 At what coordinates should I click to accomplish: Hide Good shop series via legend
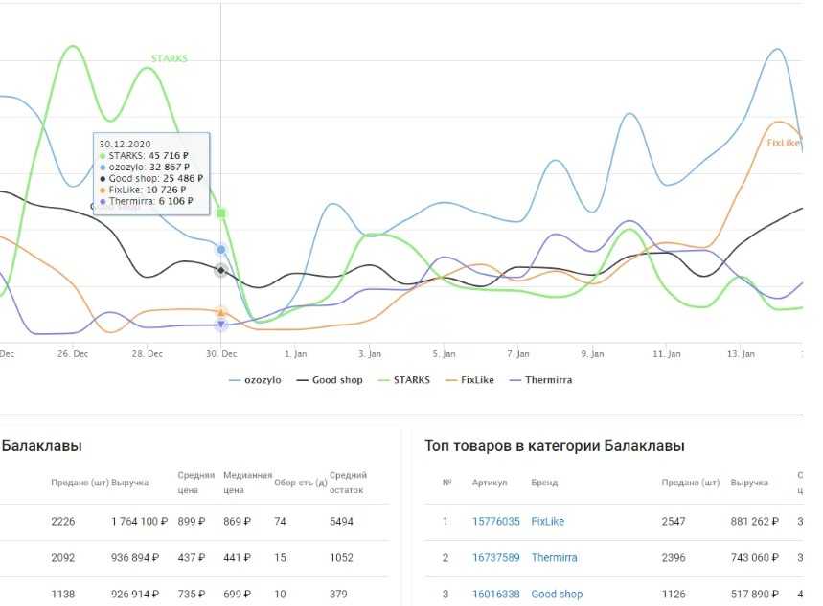pyautogui.click(x=329, y=380)
